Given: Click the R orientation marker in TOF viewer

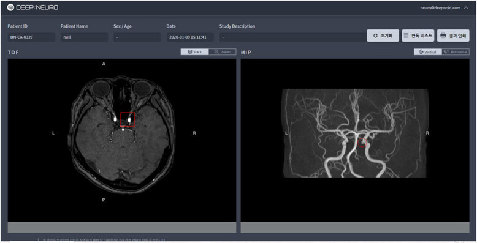Looking at the screenshot, I should pyautogui.click(x=194, y=133).
